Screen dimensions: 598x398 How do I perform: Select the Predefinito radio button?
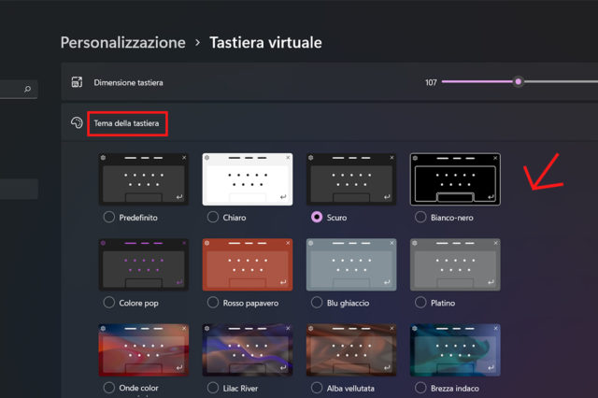[109, 218]
